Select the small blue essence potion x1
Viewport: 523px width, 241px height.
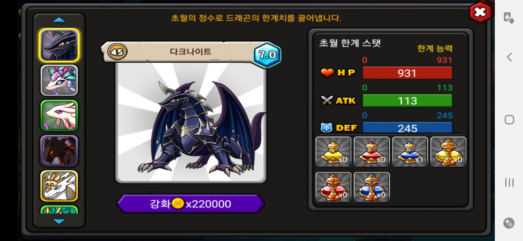[x=410, y=152]
